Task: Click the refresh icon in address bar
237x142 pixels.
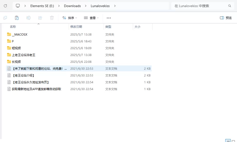Action: pos(5,6)
